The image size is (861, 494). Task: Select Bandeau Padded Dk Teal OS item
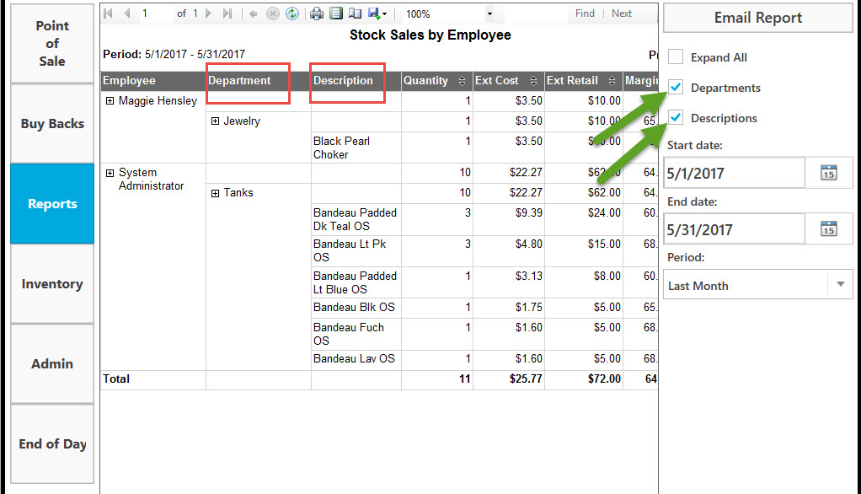coord(355,219)
